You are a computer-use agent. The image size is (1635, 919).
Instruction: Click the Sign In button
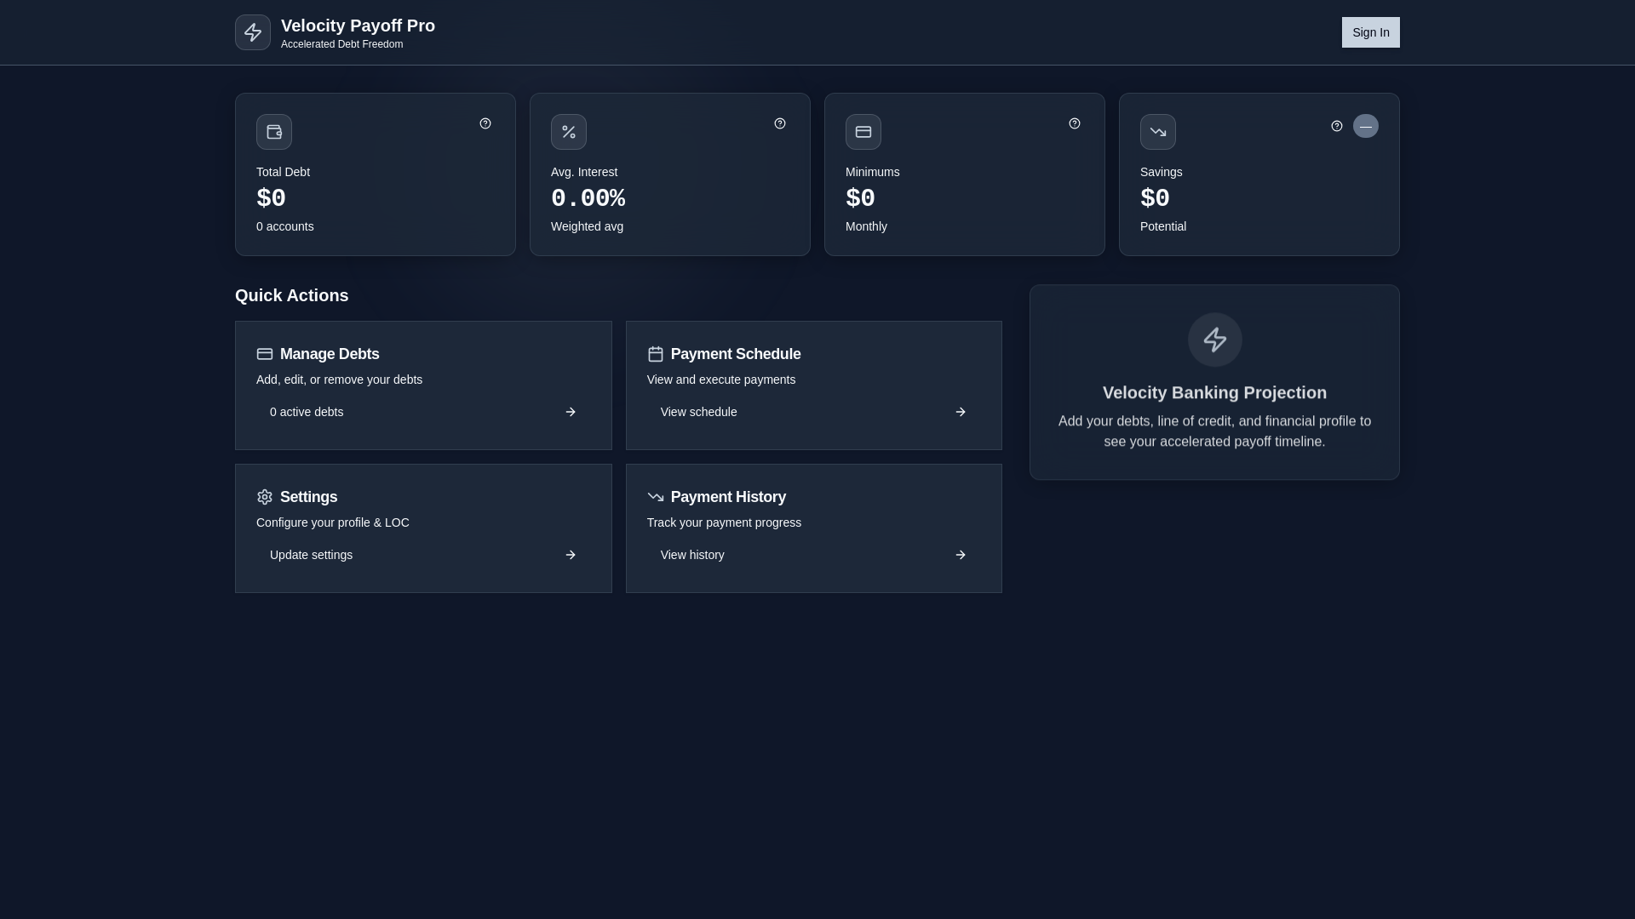point(1370,32)
